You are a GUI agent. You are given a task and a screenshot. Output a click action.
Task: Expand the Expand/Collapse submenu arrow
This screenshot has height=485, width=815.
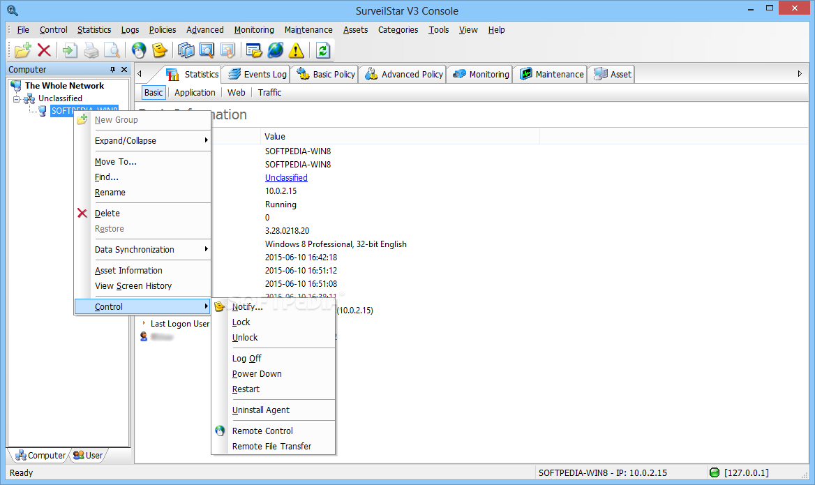click(x=207, y=140)
